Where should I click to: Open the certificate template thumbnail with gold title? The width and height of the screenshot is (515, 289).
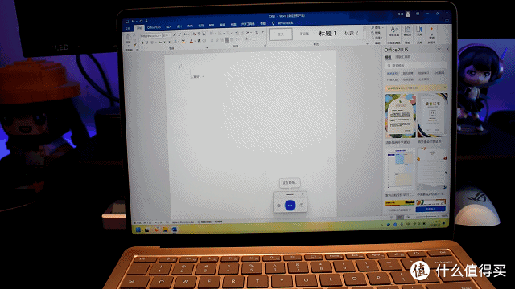(433, 116)
